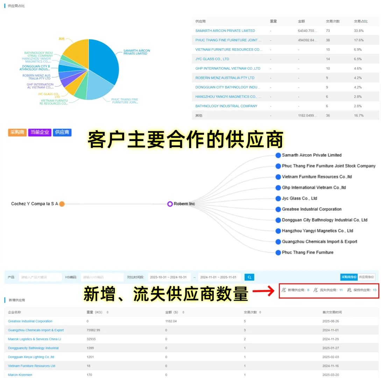Click the blue node beside Jyc Glass Co., Ltd
The height and width of the screenshot is (378, 381).
click(x=278, y=198)
